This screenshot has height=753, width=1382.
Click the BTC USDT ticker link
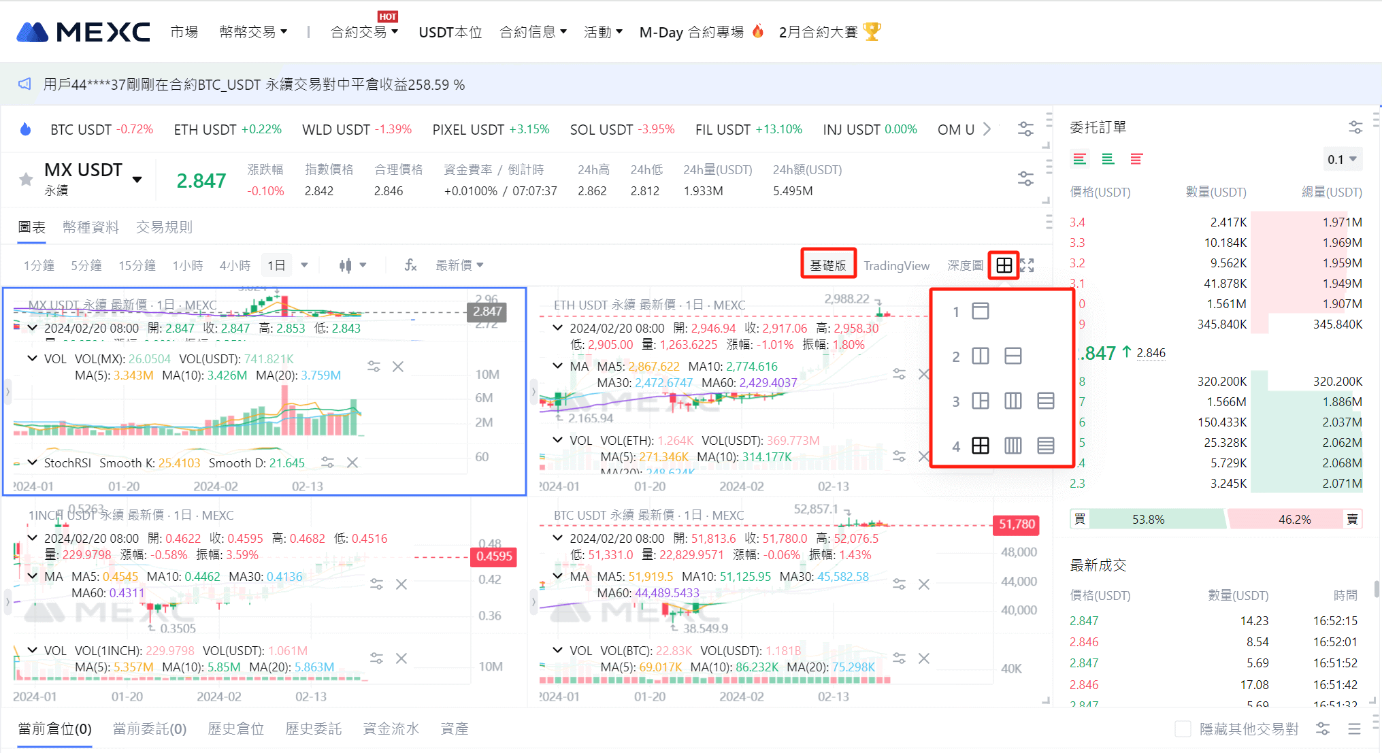pos(80,129)
